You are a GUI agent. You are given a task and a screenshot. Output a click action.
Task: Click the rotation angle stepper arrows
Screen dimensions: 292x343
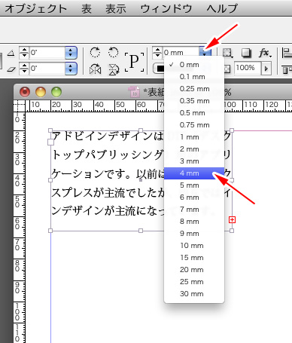click(24, 53)
